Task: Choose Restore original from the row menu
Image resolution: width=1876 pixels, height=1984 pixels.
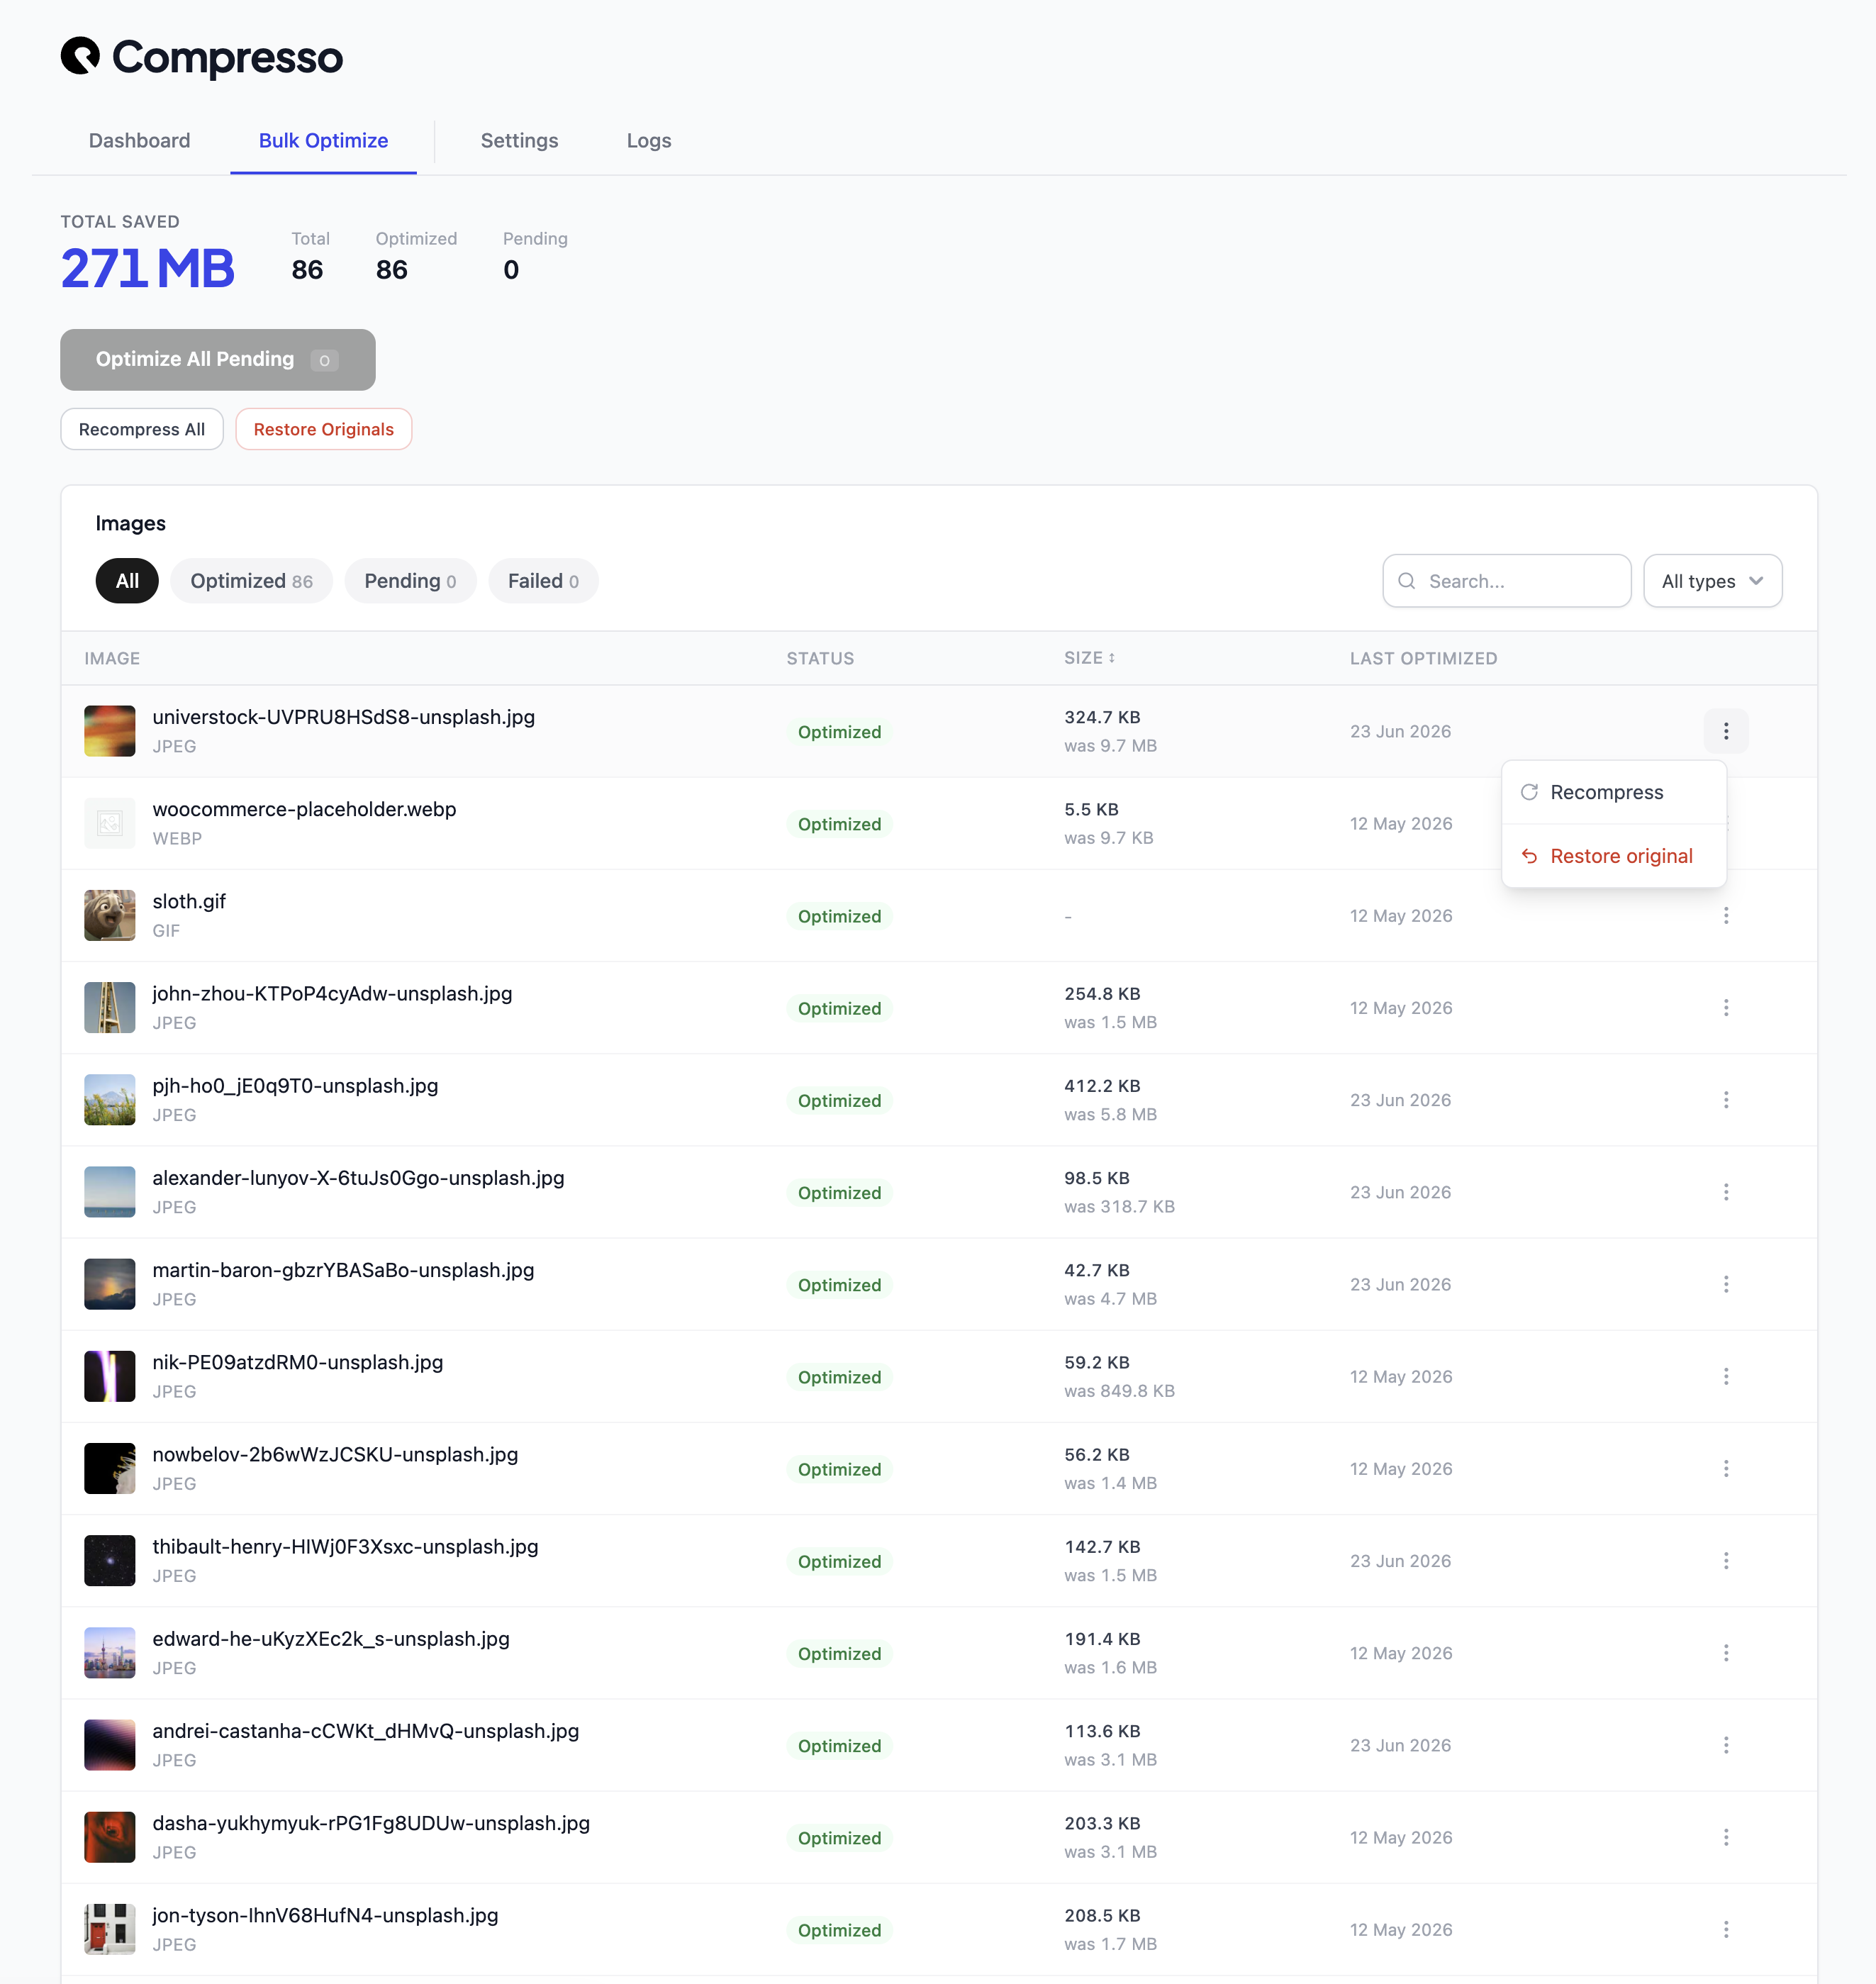Action: [x=1613, y=855]
